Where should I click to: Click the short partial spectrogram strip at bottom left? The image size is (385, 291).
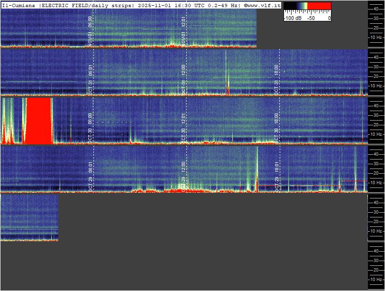(29, 217)
